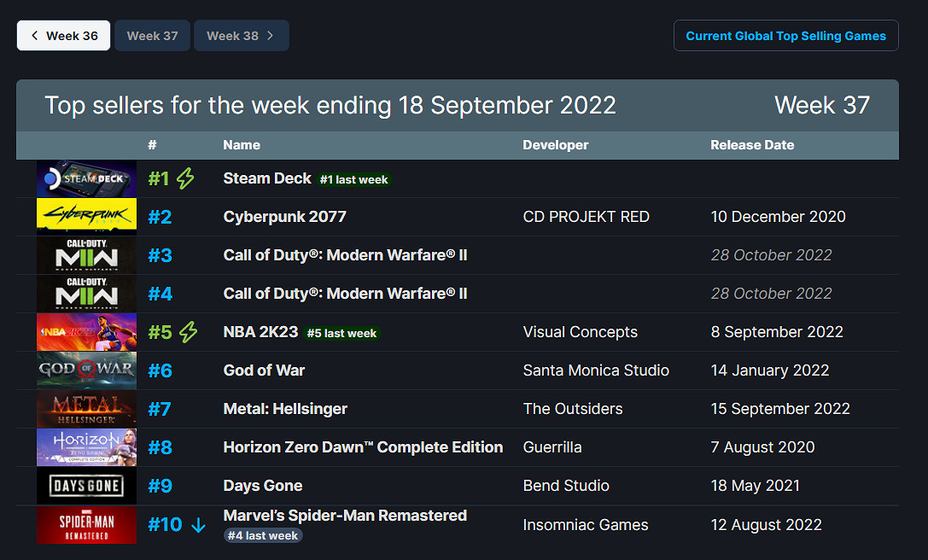Click the Metal: Hellsinger thumbnail
The width and height of the screenshot is (928, 560).
pos(86,409)
